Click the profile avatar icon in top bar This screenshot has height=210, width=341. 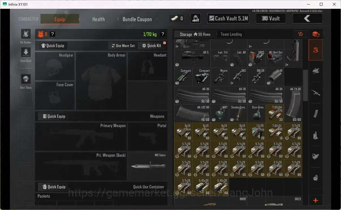tap(196, 18)
